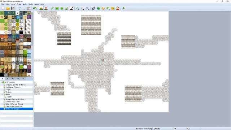The height and width of the screenshot is (130, 231).
Task: Select the Flood Fill tool
Action: pyautogui.click(x=66, y=8)
